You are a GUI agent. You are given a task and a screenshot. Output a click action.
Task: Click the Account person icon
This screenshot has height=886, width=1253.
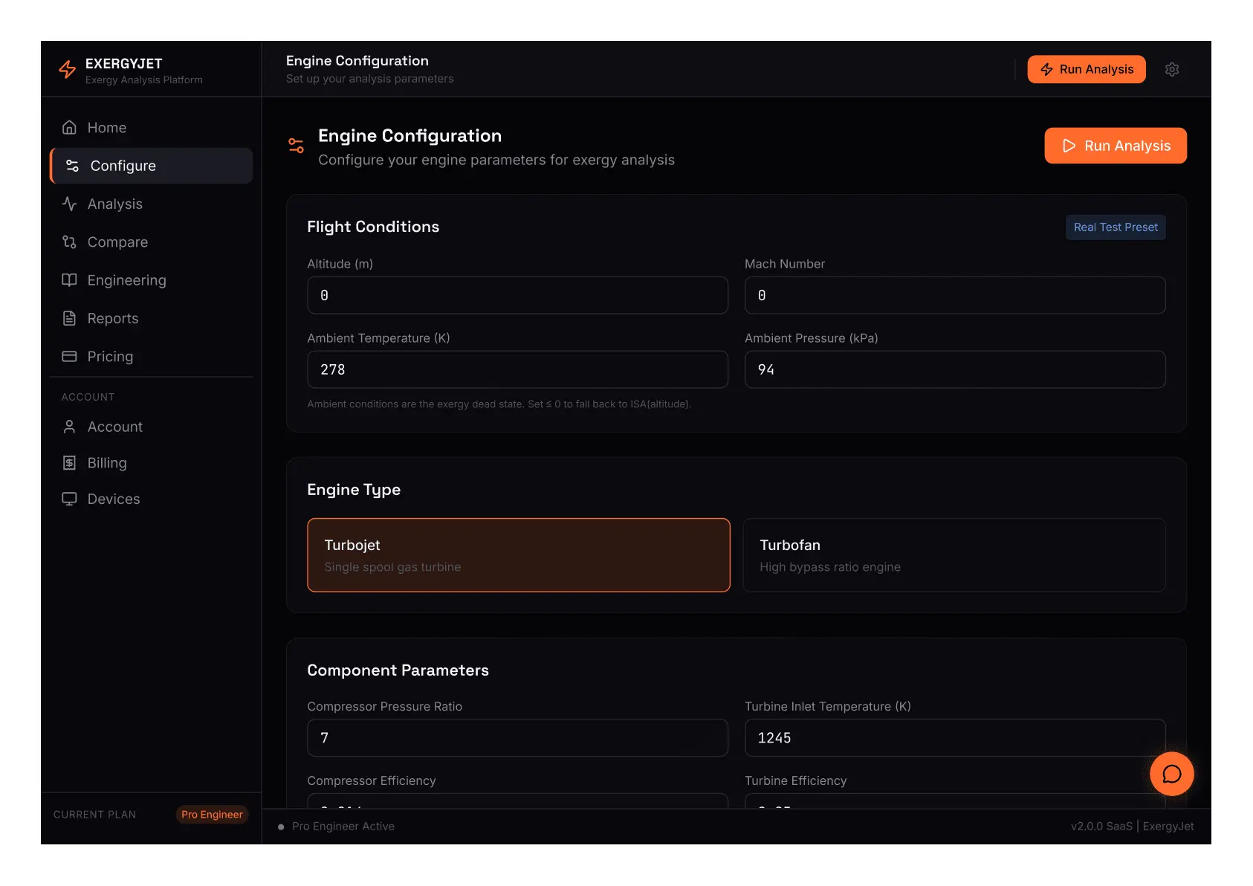[69, 427]
